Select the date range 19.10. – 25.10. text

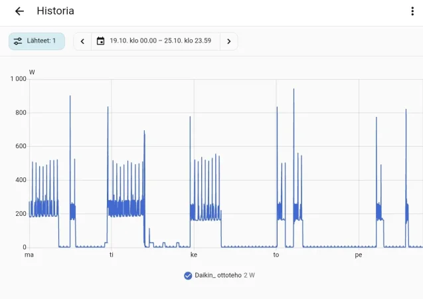(x=160, y=41)
